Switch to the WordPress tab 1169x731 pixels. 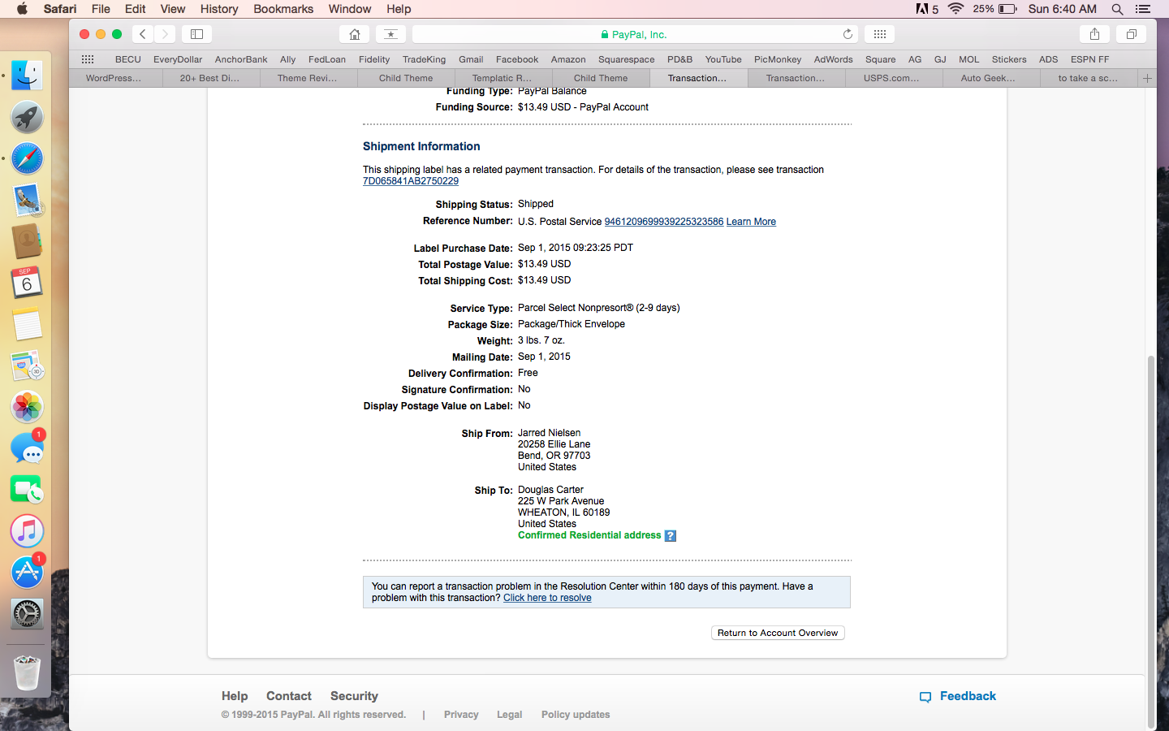[114, 78]
